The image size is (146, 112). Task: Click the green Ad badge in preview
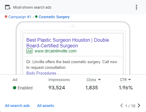point(29,51)
